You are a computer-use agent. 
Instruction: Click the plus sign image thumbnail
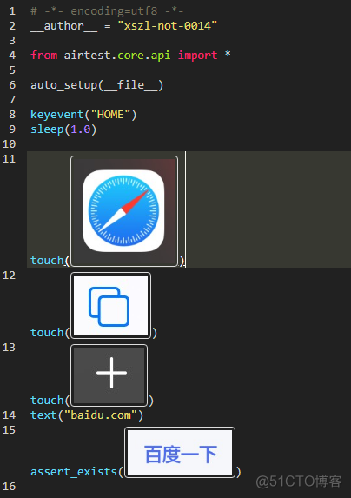109,375
